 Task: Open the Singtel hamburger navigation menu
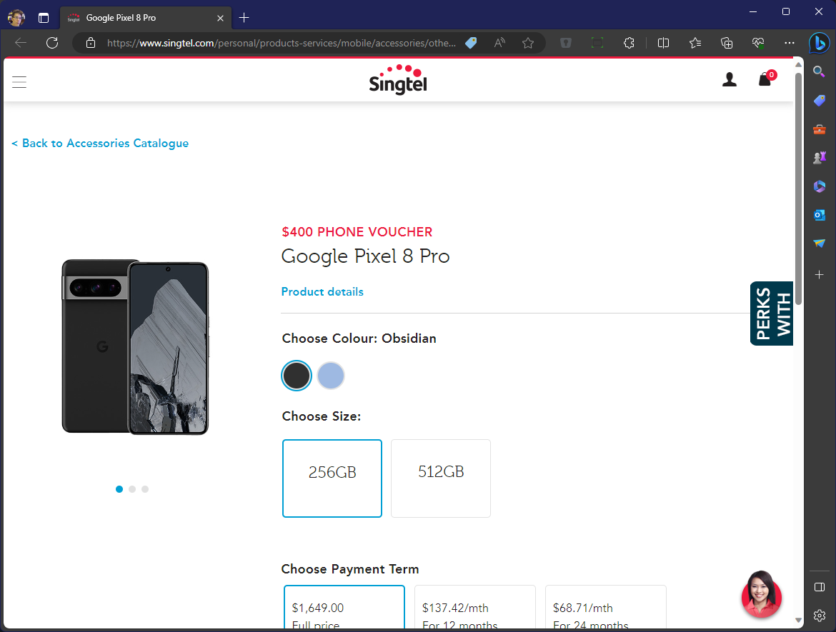[19, 81]
